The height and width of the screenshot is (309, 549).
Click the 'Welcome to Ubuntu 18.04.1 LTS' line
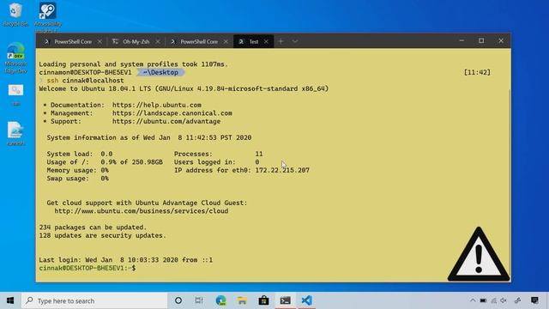pos(184,88)
